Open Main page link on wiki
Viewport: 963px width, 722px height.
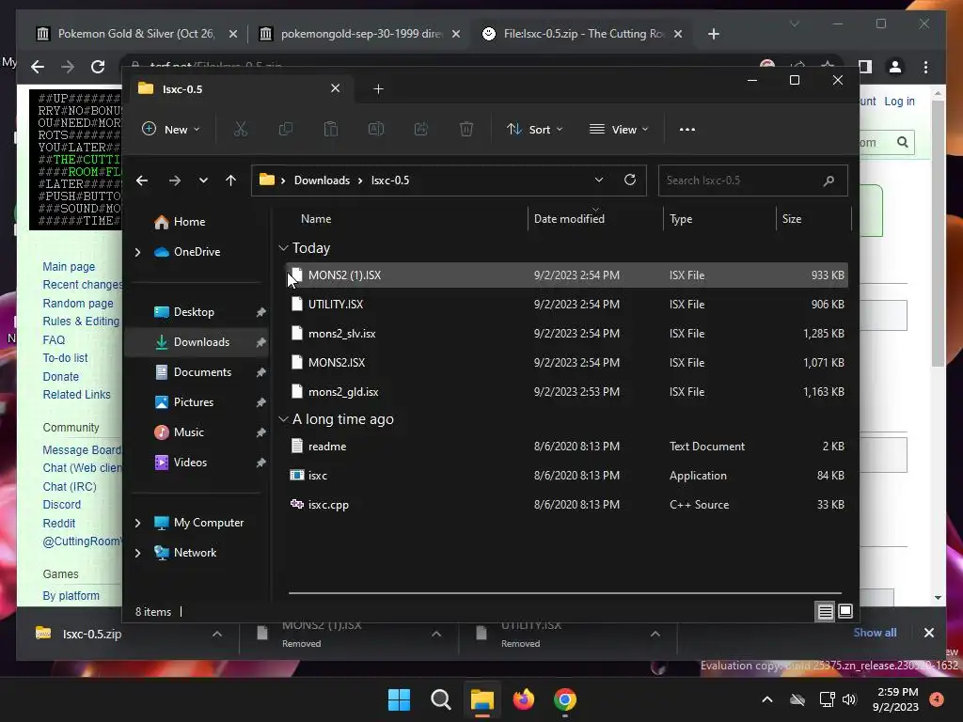pos(69,266)
